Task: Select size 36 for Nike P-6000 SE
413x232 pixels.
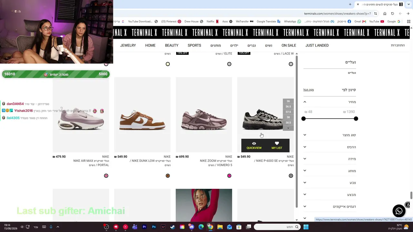Action: click(288, 101)
